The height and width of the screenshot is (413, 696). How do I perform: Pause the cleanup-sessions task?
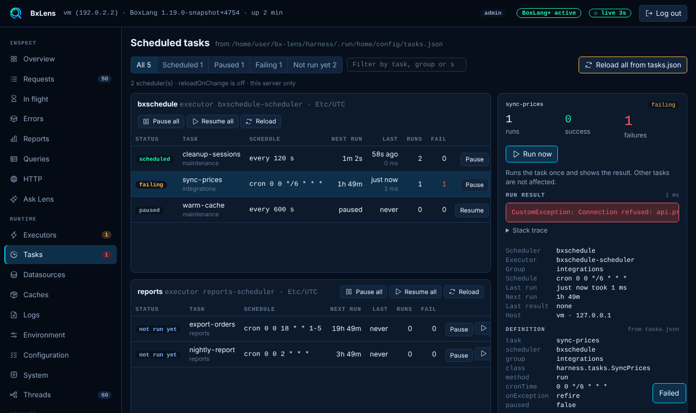click(475, 159)
